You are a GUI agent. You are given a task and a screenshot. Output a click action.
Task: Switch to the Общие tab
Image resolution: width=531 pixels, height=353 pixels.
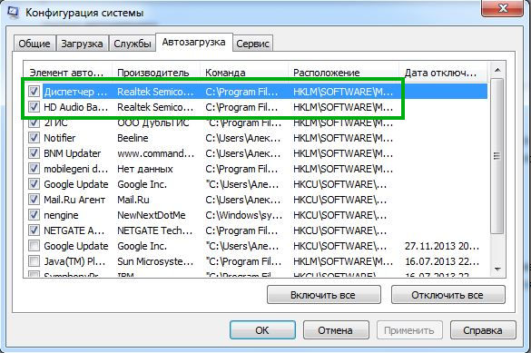tap(34, 44)
